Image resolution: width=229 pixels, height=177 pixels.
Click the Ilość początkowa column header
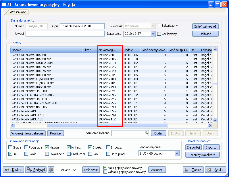tap(153, 50)
